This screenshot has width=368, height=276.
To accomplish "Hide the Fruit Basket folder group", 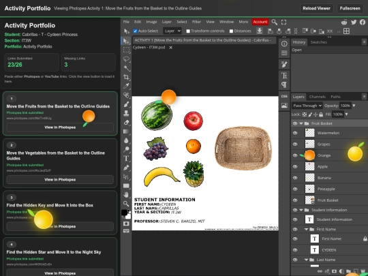I will (x=295, y=123).
